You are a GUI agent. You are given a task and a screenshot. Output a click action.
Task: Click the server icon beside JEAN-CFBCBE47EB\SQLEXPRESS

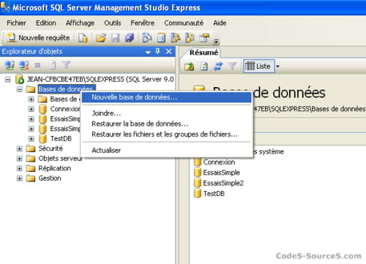tap(20, 79)
